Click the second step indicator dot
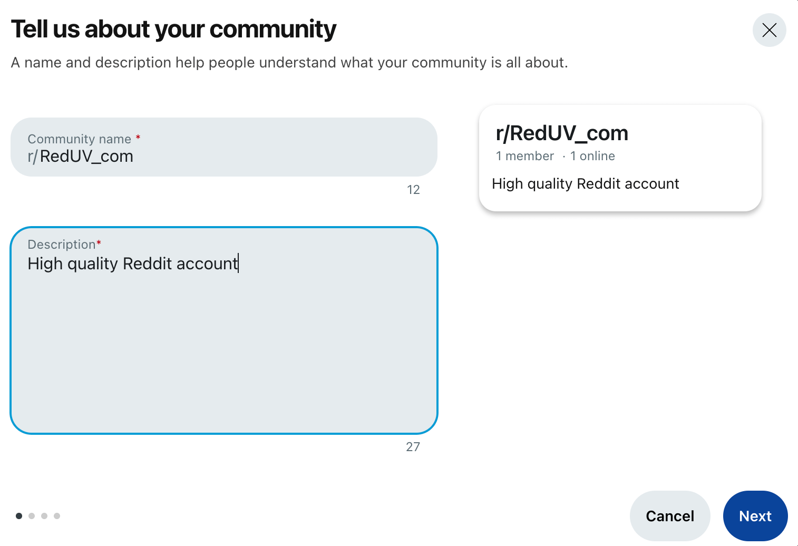 (32, 516)
